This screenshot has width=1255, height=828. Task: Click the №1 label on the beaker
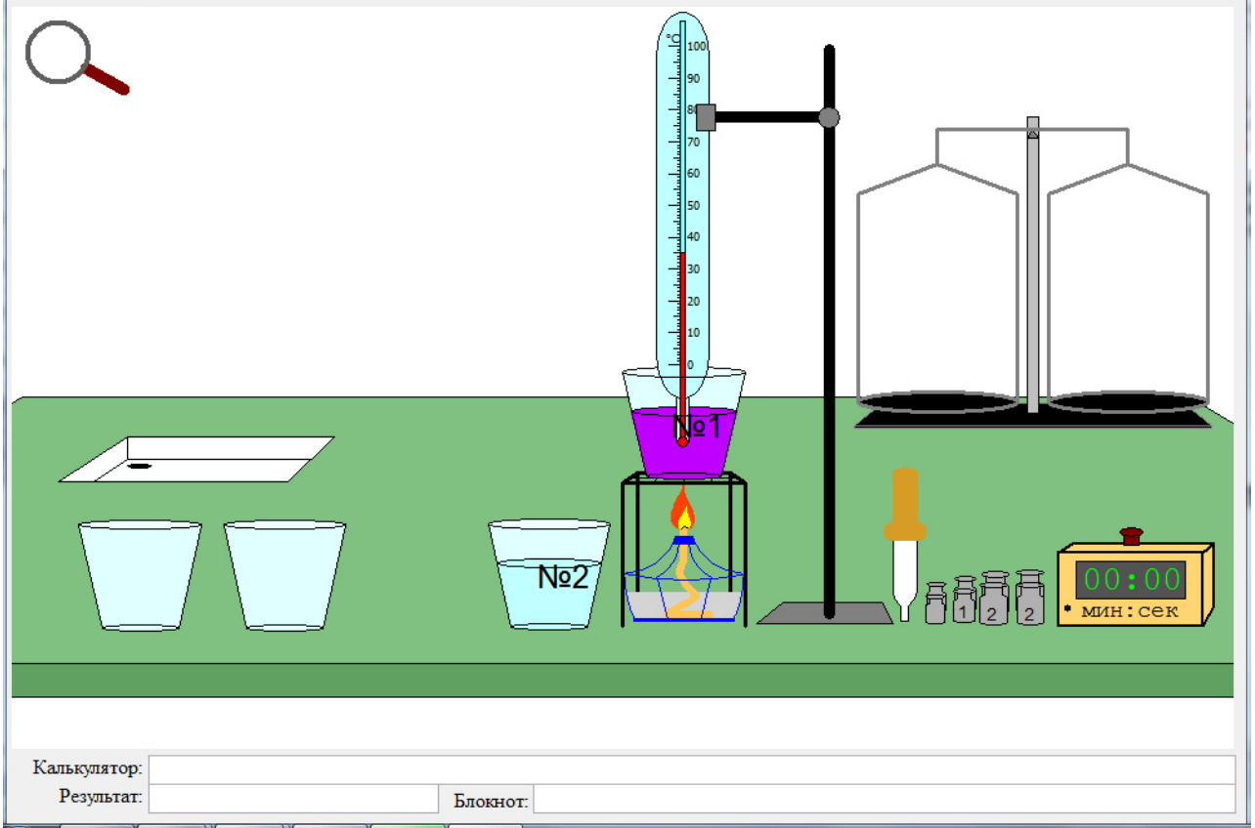(x=697, y=427)
